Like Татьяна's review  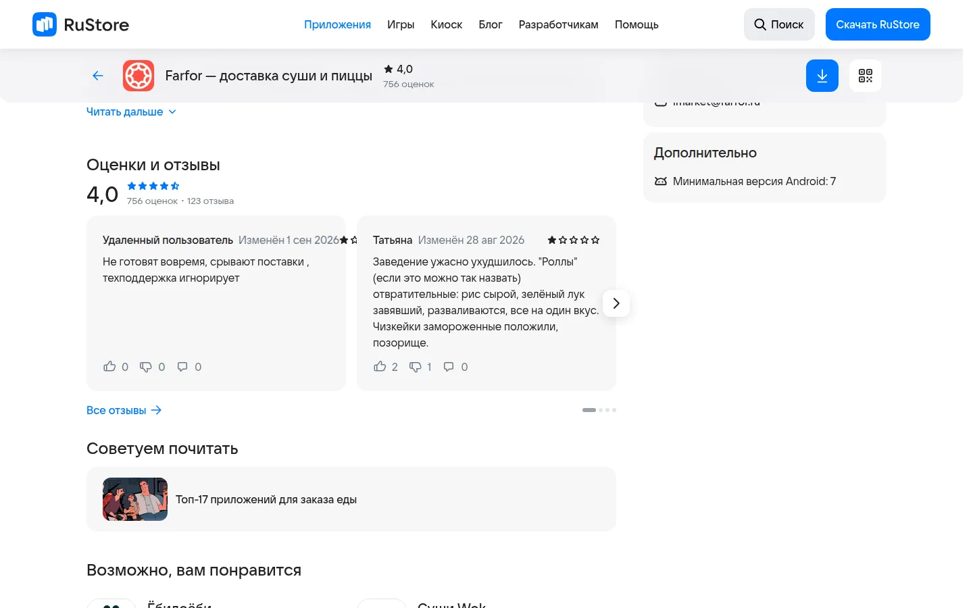380,367
